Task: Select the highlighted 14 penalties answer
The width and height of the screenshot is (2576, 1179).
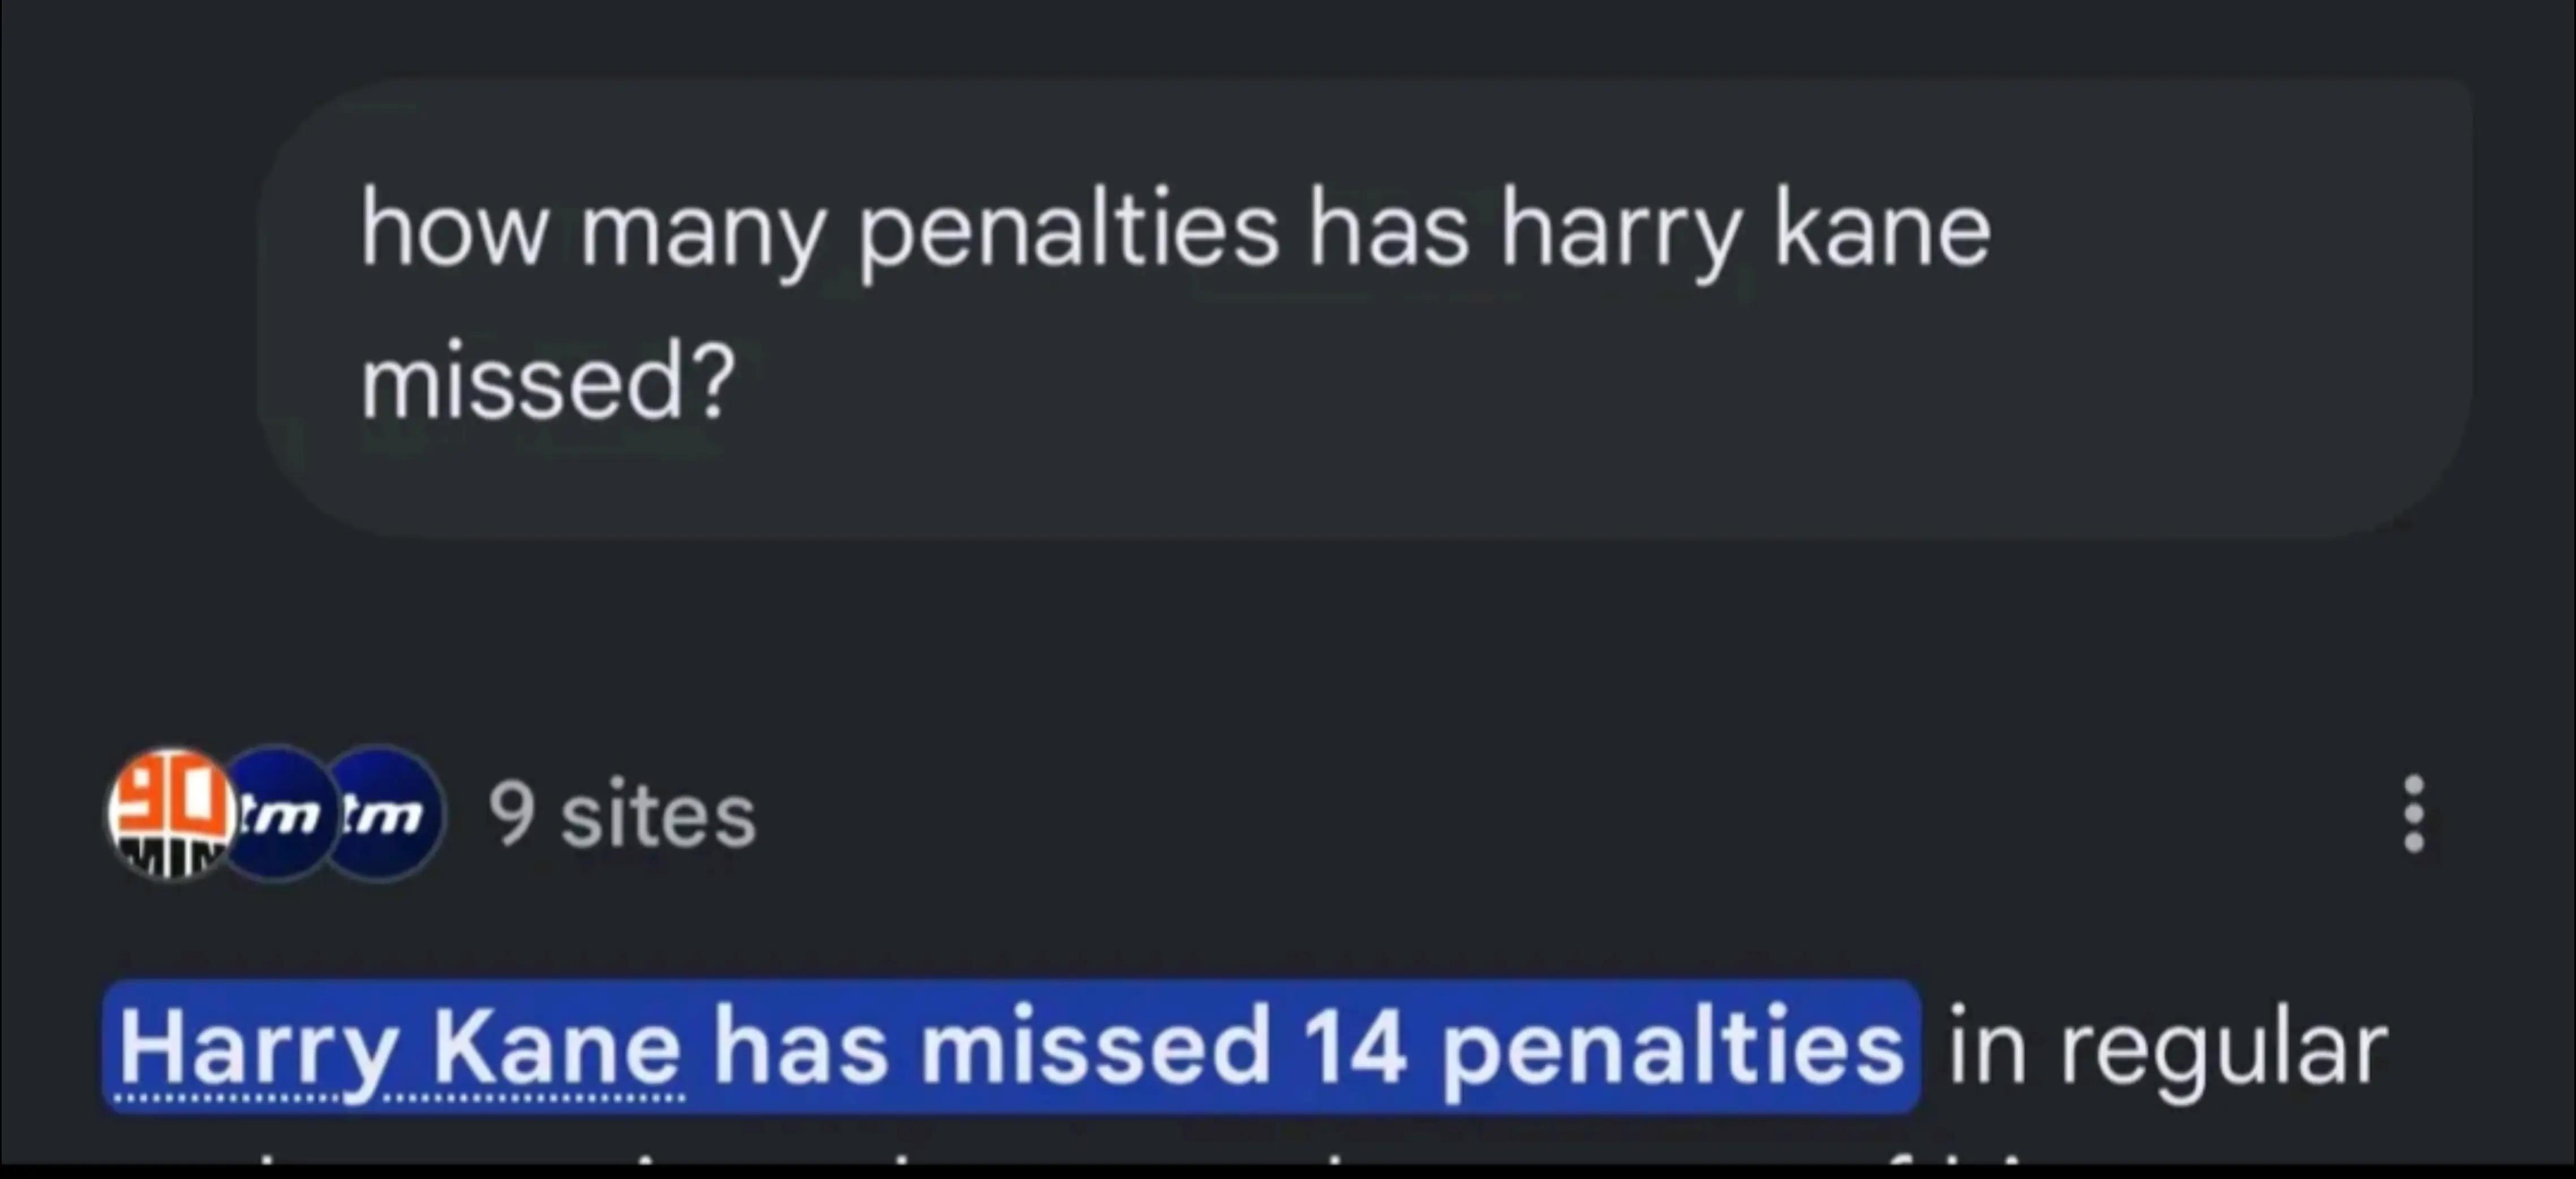Action: coord(1011,1048)
